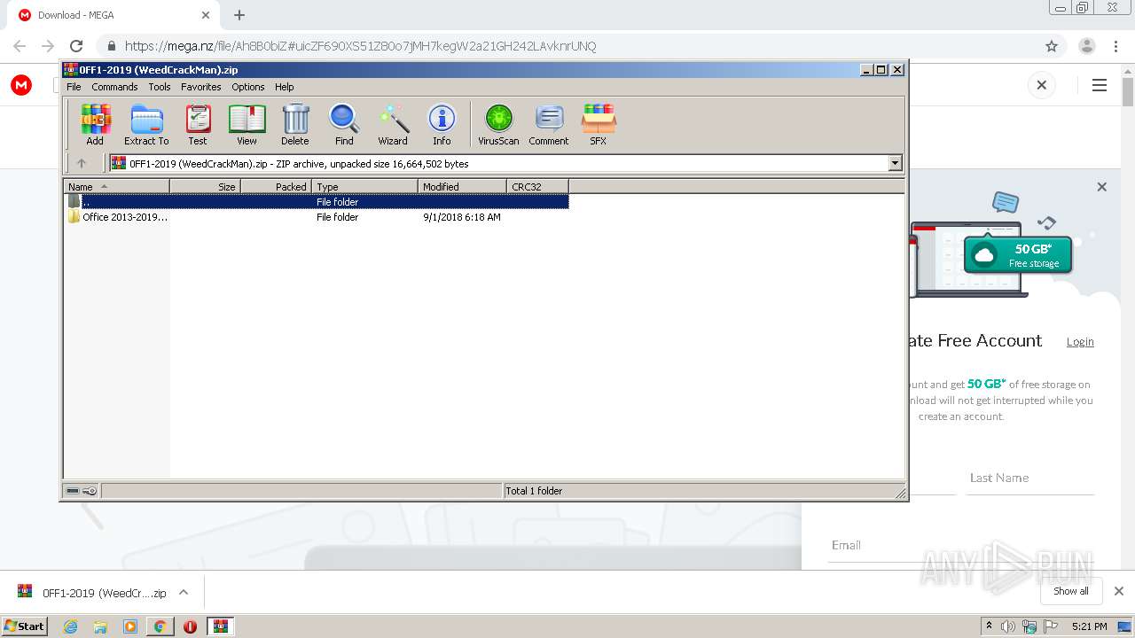Click the Windows Start button
Viewport: 1135px width, 638px height.
coord(24,626)
